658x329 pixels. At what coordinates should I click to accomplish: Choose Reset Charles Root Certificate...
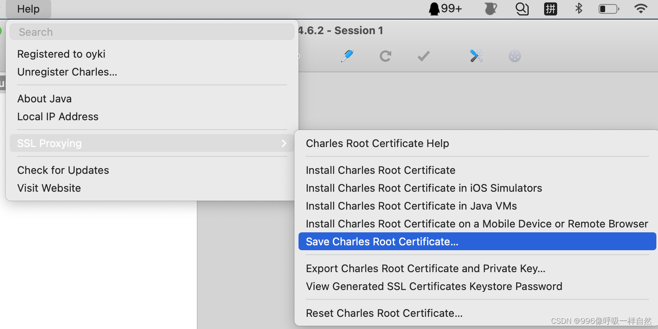click(x=477, y=313)
